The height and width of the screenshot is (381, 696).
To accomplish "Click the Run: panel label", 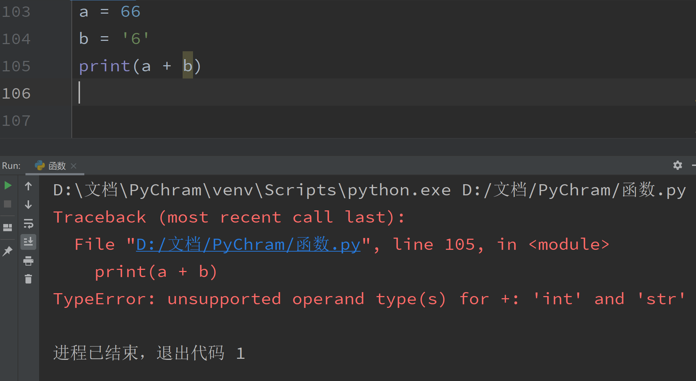I will tap(11, 166).
